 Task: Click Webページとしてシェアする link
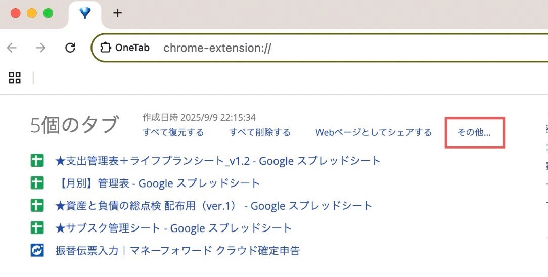point(374,133)
